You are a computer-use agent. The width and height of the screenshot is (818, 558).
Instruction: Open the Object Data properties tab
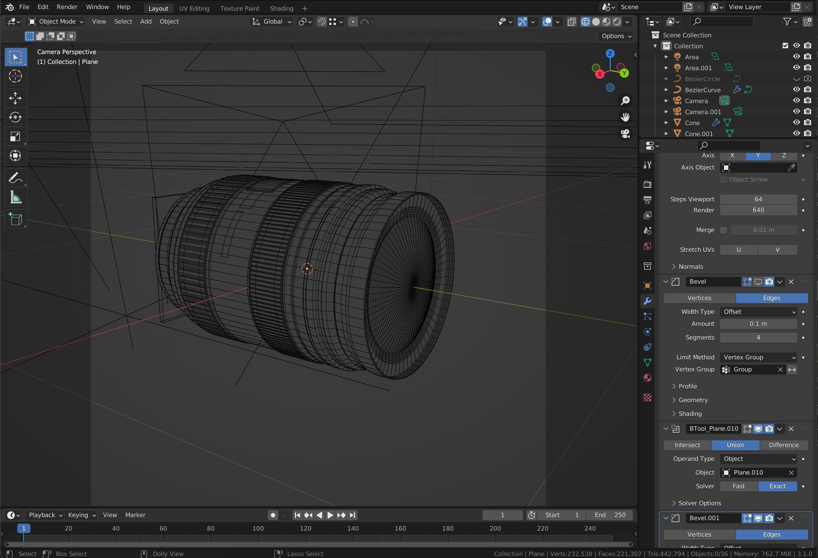coord(647,362)
